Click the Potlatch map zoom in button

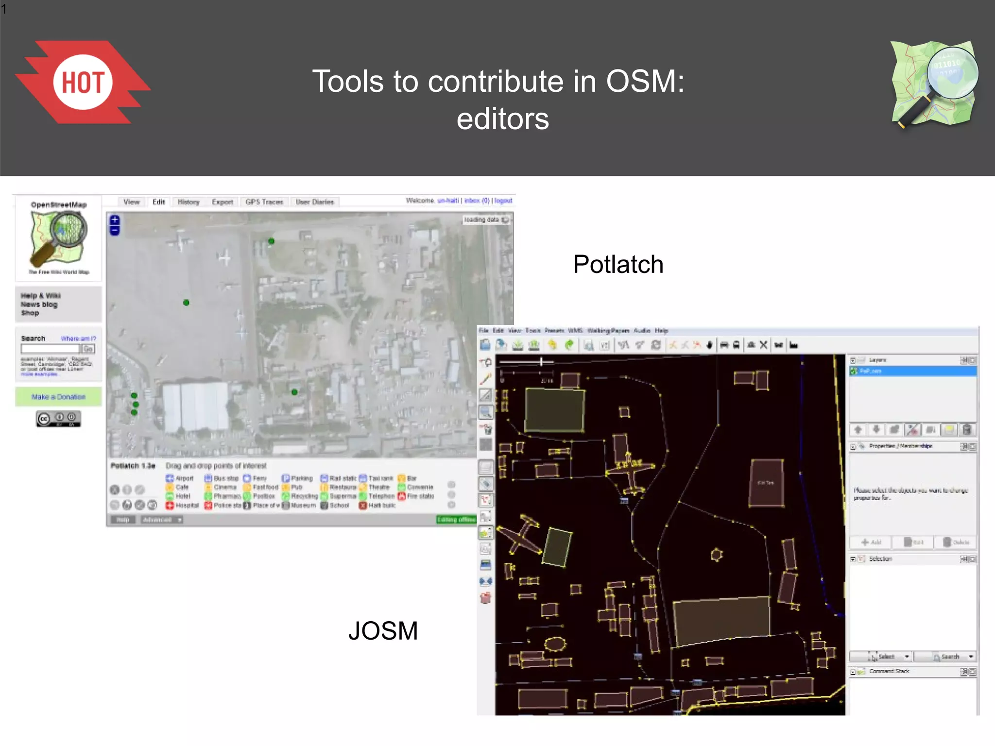[x=114, y=220]
